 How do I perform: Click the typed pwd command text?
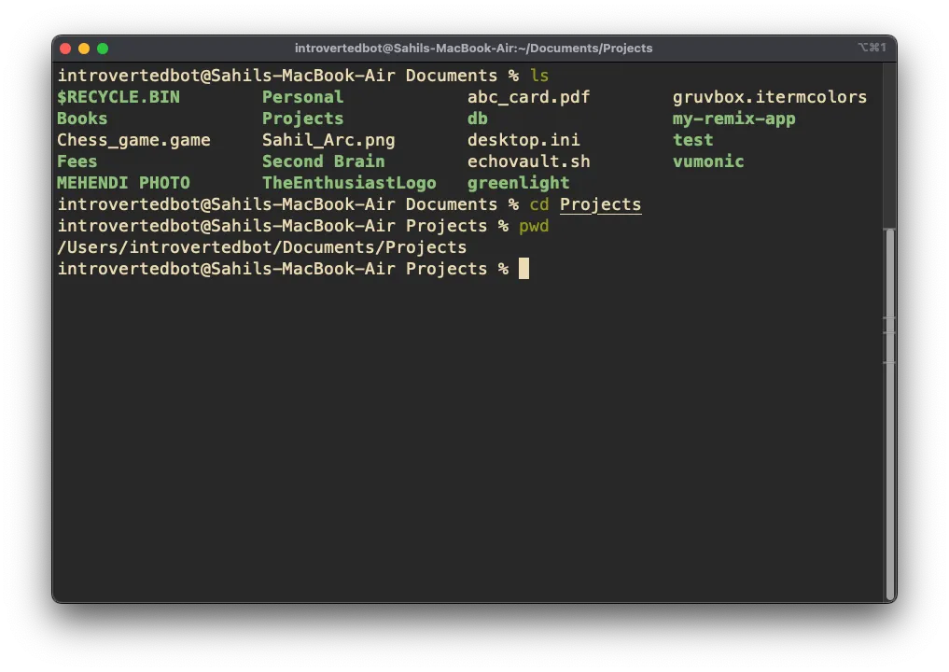click(x=534, y=226)
